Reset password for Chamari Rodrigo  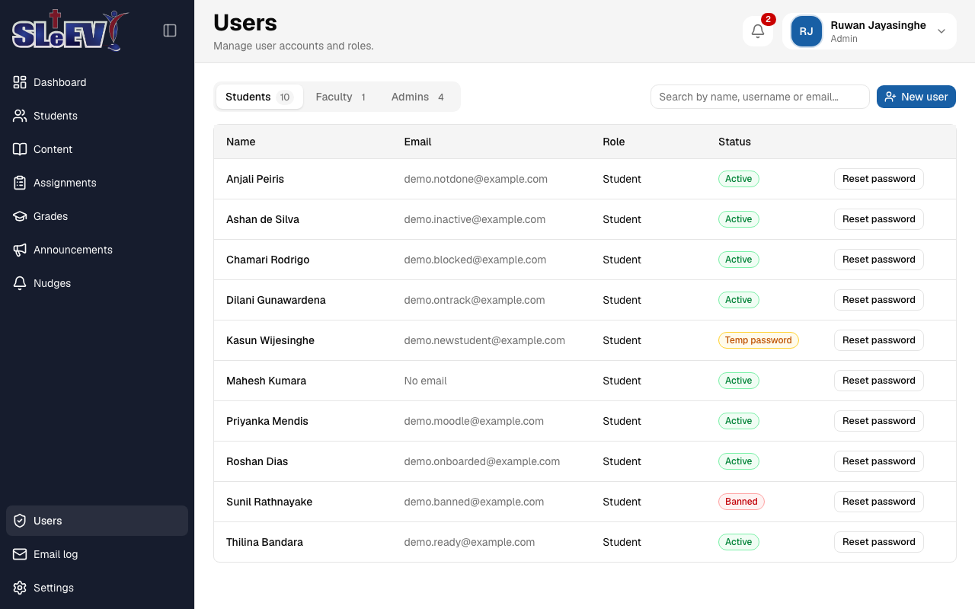(879, 260)
